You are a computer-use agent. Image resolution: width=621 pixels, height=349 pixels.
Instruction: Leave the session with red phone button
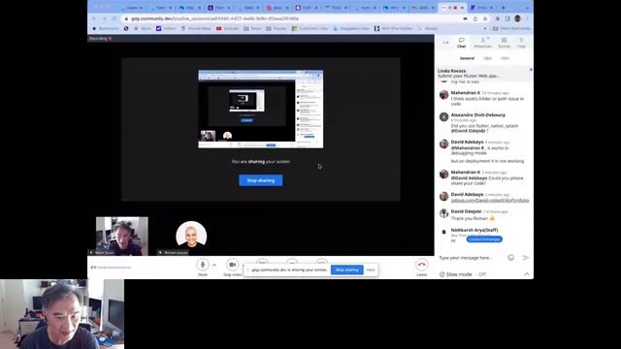pos(422,265)
